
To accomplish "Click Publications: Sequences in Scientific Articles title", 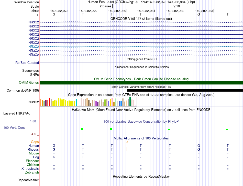I will tap(141, 67).
